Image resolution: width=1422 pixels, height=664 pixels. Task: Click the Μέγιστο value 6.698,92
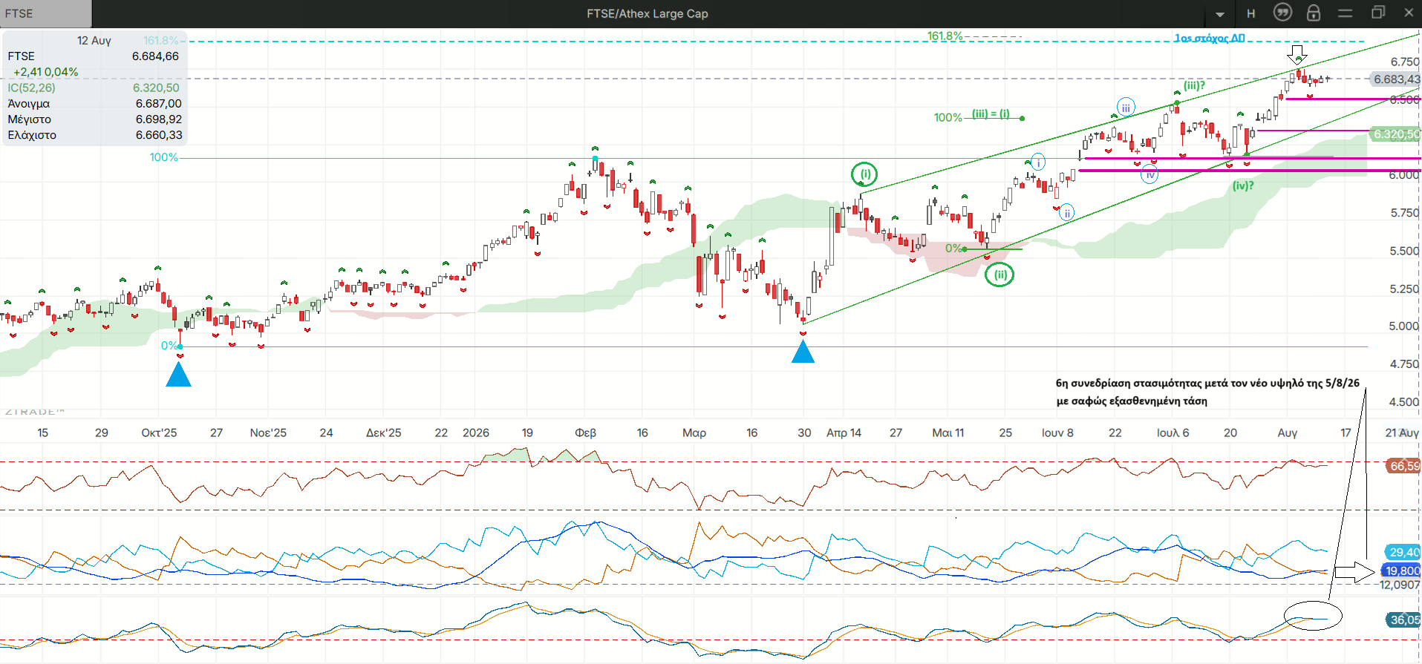[x=158, y=119]
